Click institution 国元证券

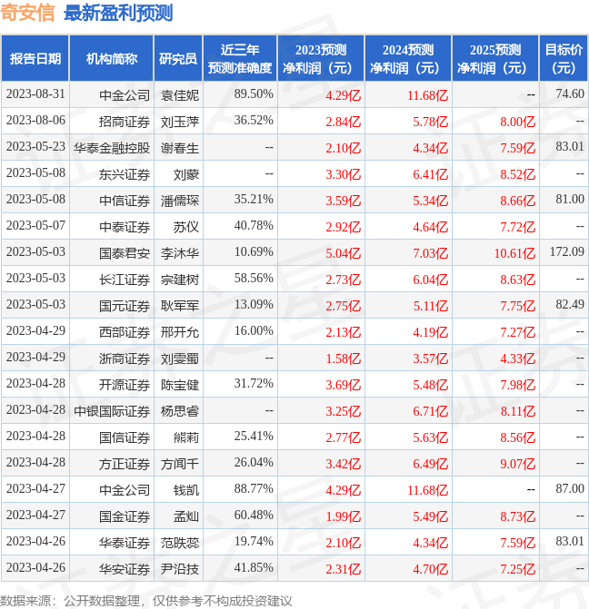[125, 306]
